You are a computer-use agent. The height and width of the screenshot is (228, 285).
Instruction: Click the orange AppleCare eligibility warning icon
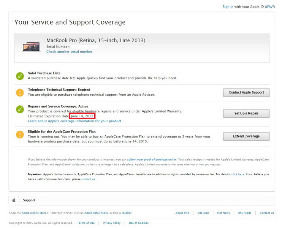20,134
